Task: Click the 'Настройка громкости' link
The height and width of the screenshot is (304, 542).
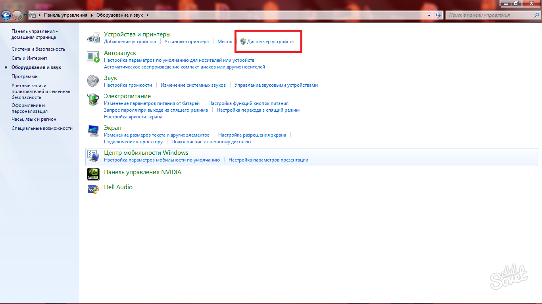Action: click(x=128, y=85)
